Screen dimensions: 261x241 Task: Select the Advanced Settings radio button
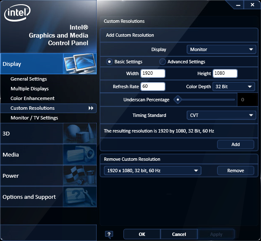click(x=163, y=62)
